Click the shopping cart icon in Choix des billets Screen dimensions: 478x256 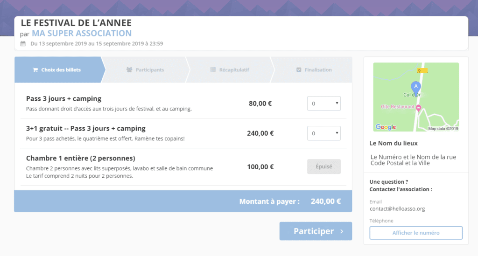35,69
